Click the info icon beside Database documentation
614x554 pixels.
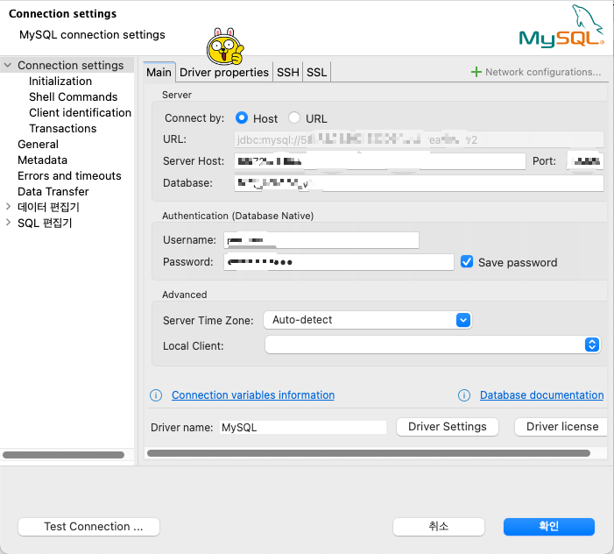coord(464,395)
